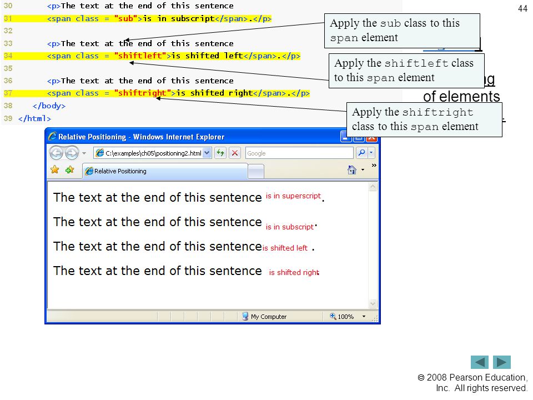The image size is (533, 400).
Task: Click the page scrollbar up arrow
Action: pos(373,187)
